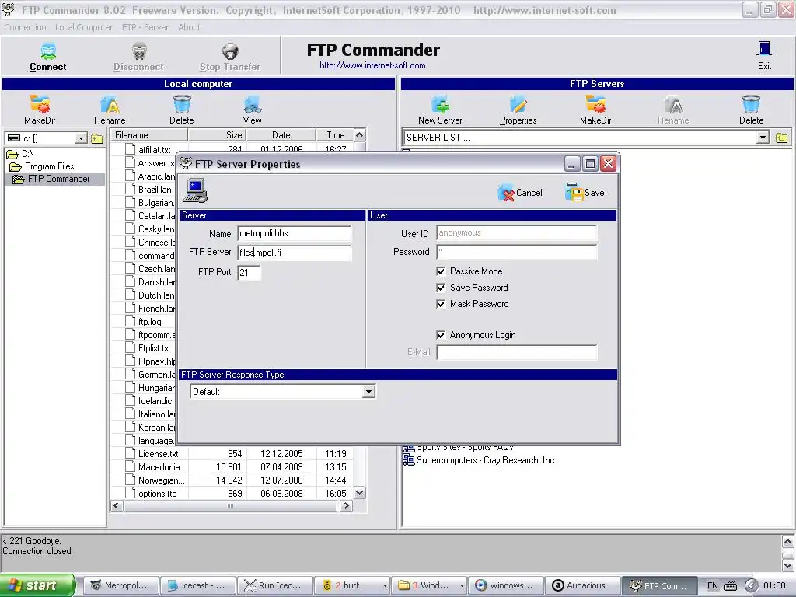Click the New Server icon
The image size is (796, 597).
pyautogui.click(x=440, y=105)
